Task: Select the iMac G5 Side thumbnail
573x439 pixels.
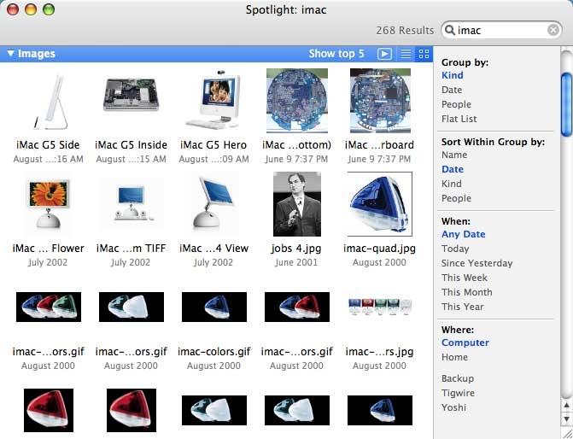Action: tap(50, 102)
